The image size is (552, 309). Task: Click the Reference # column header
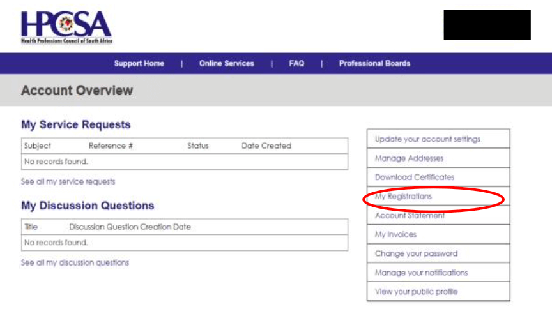coord(111,146)
